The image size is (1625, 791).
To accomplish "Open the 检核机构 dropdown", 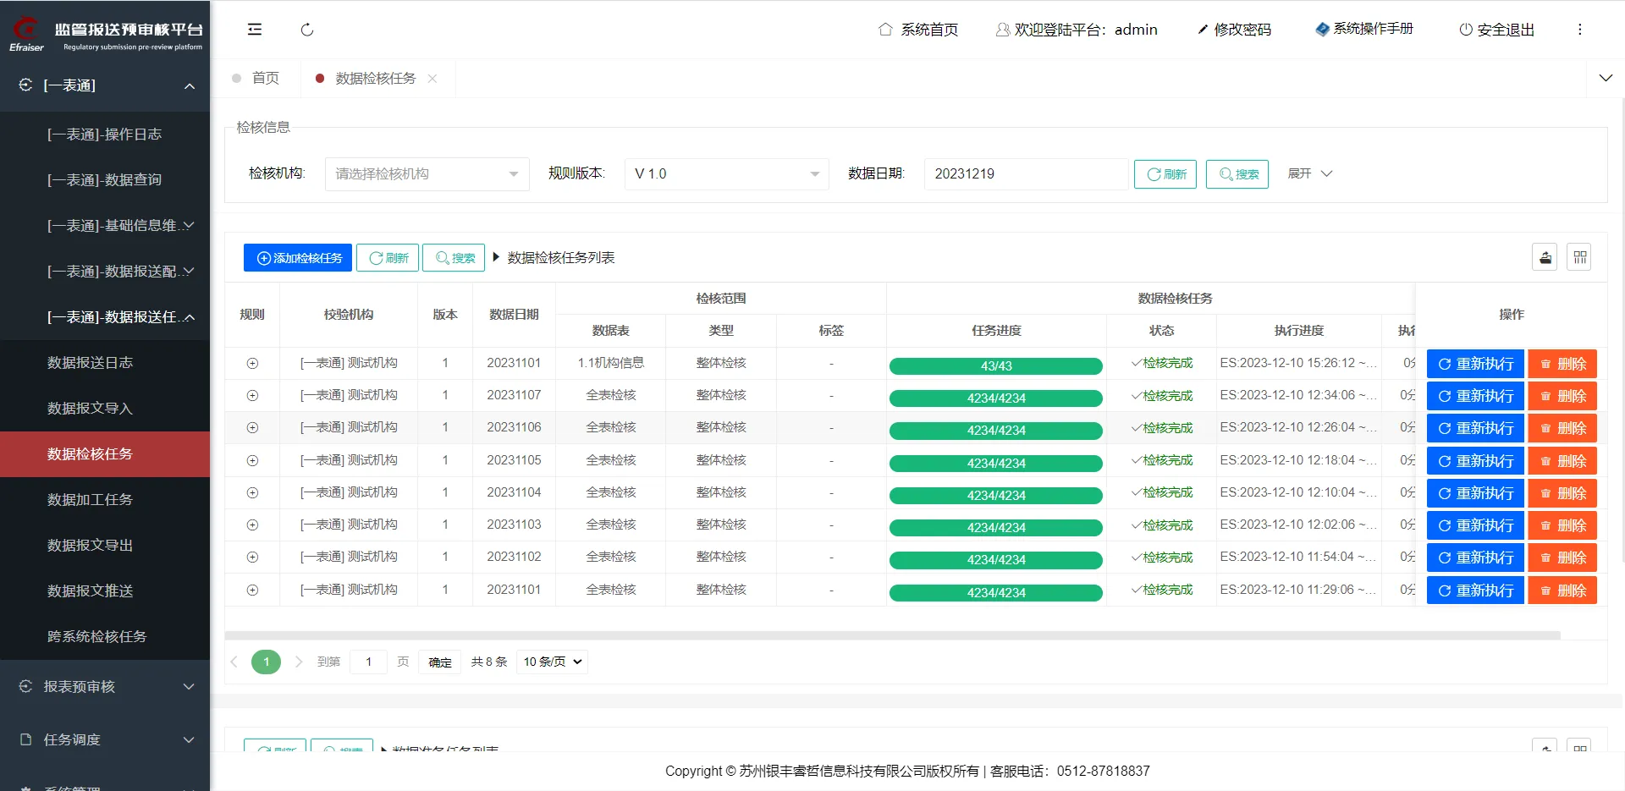I will tap(427, 174).
